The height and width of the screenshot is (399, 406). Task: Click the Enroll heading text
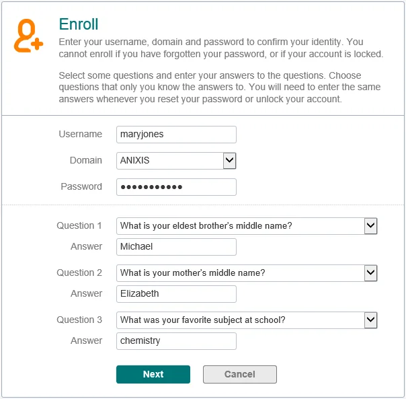pos(79,24)
